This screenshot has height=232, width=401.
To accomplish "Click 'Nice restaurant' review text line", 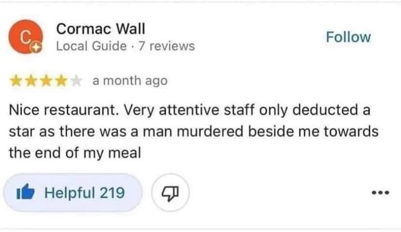I will [189, 110].
